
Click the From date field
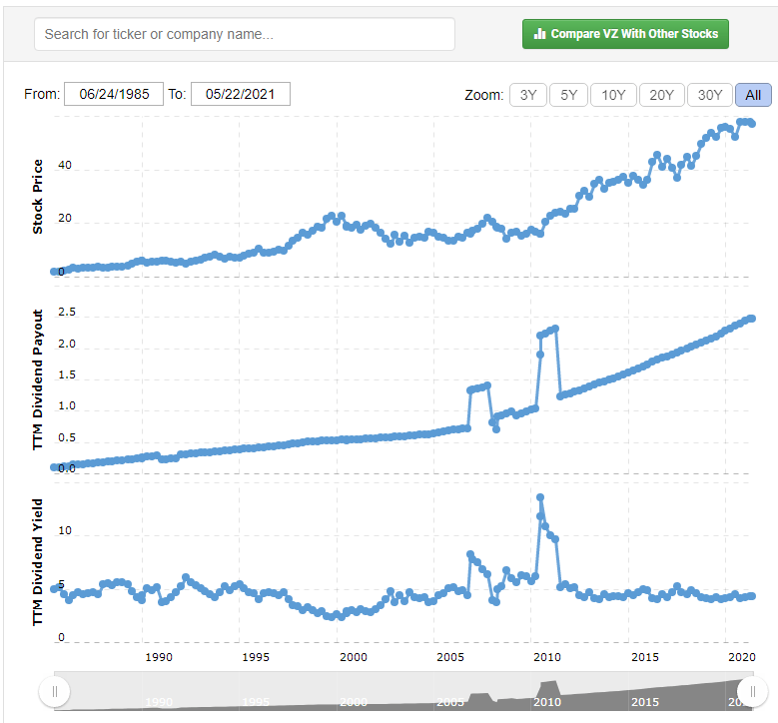tap(107, 94)
